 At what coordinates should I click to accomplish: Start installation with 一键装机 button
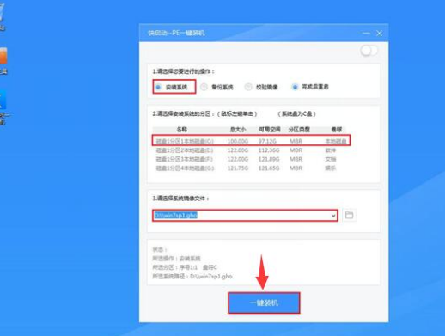pos(264,302)
